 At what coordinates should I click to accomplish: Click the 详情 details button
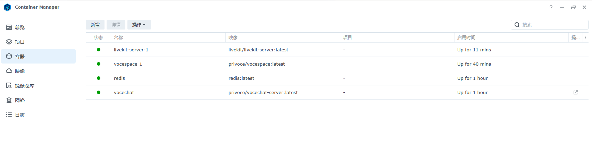click(116, 25)
